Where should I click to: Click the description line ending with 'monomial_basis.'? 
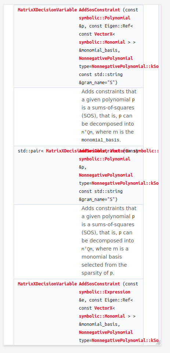point(101,140)
